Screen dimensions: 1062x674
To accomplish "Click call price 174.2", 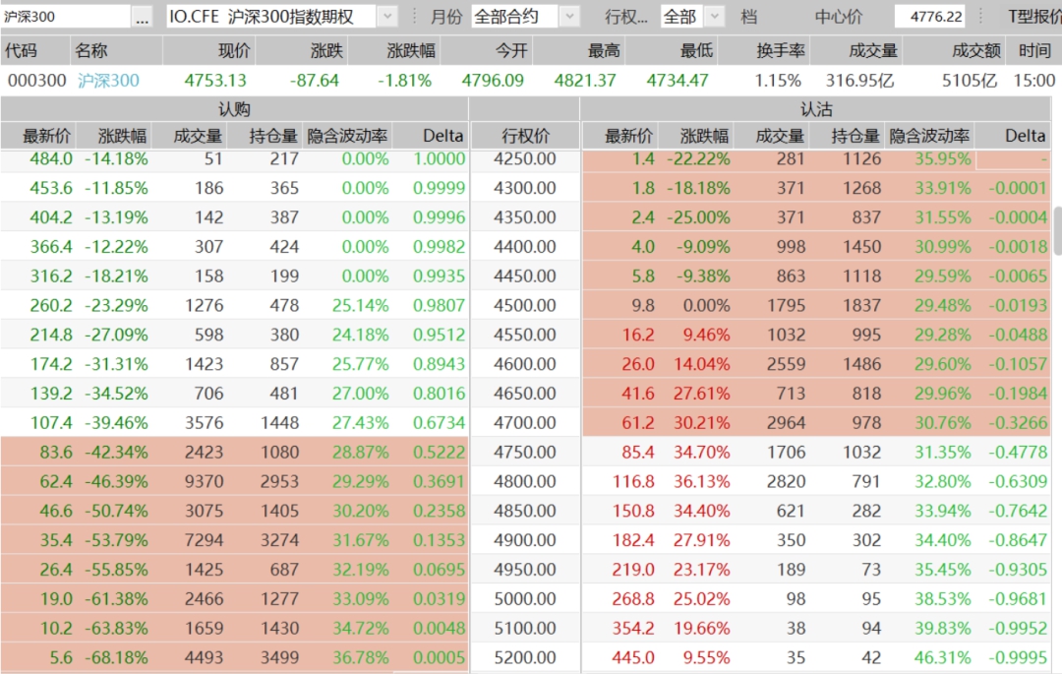I will coord(51,364).
